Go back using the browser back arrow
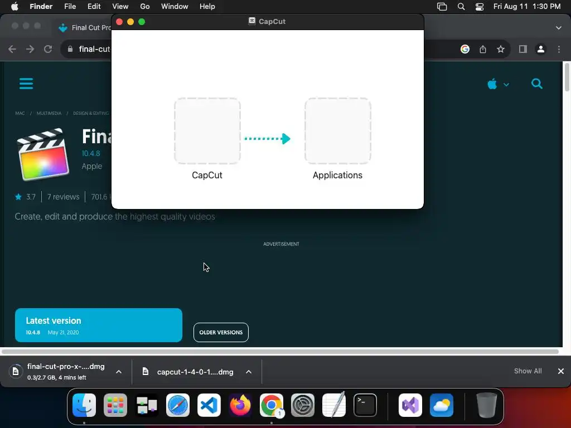Screen dimensions: 571x428 tap(12, 49)
